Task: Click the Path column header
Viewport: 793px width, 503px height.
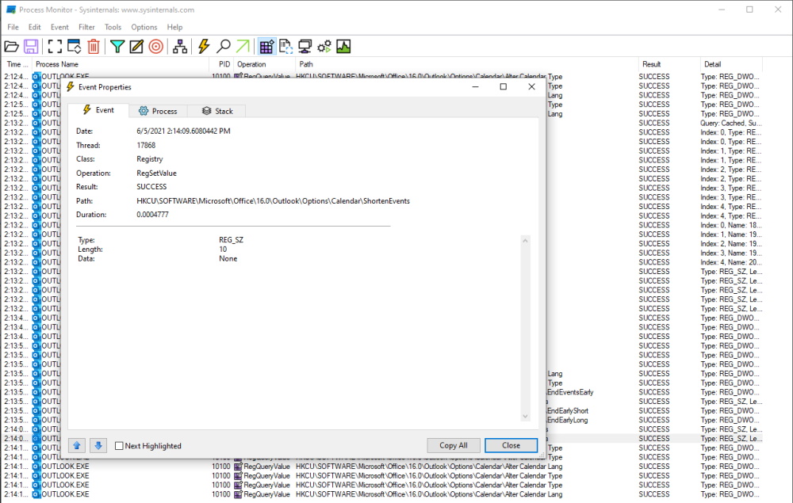Action: [x=467, y=64]
